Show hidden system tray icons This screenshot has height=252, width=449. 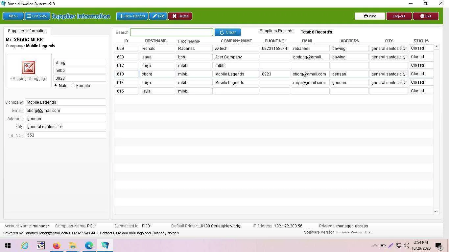coord(375,245)
